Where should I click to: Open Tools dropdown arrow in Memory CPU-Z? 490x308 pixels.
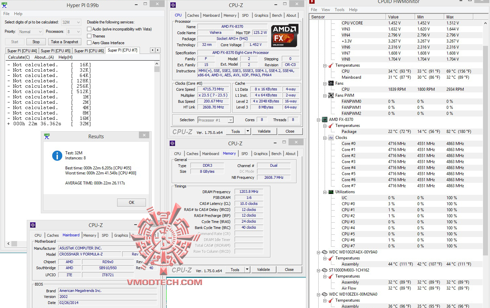click(247, 269)
